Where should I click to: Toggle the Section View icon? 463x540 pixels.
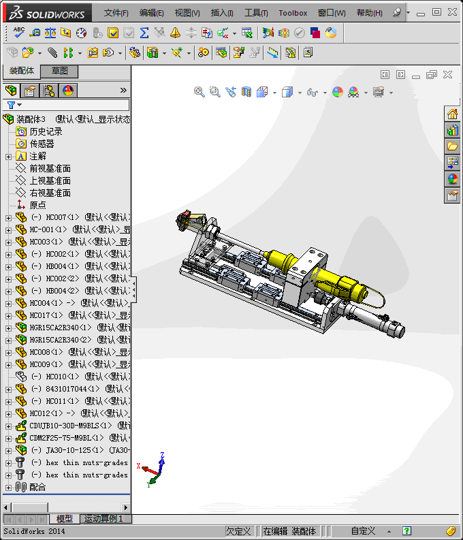[x=246, y=92]
